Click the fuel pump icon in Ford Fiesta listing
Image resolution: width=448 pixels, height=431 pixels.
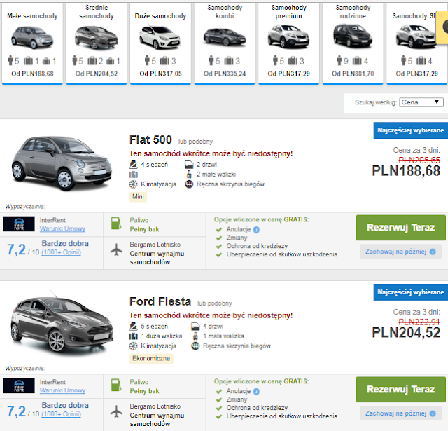click(x=116, y=385)
